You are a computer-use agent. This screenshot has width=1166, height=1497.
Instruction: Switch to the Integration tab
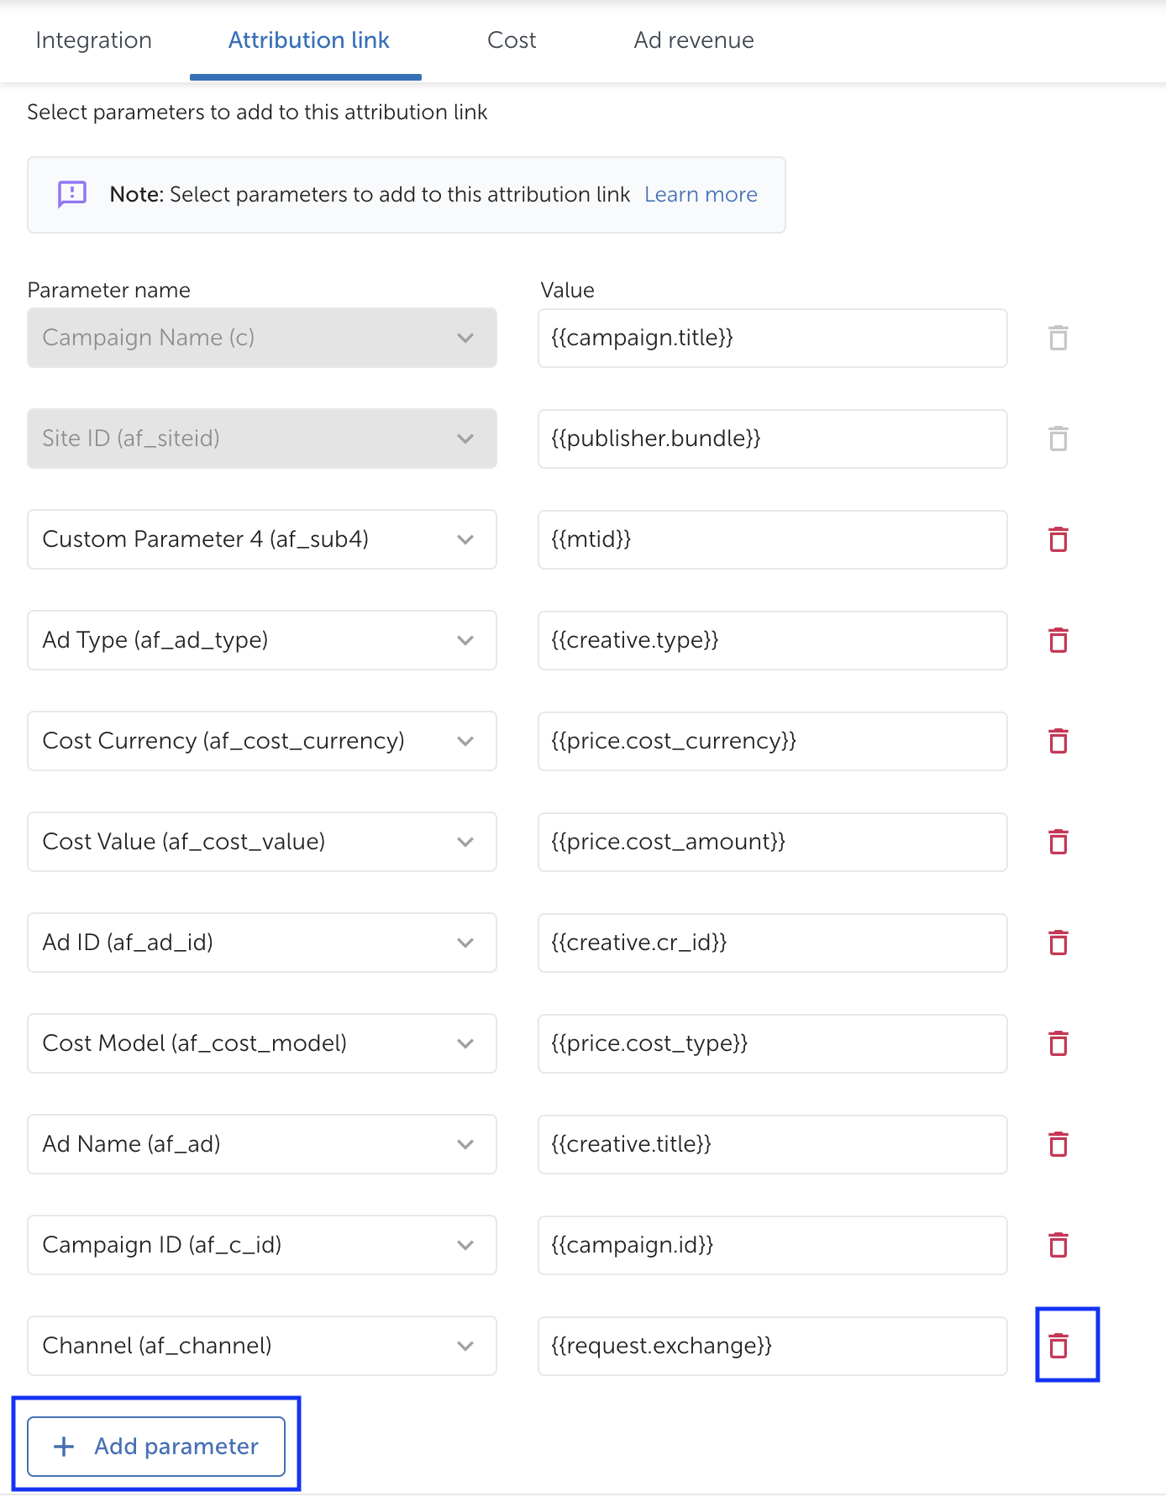94,40
